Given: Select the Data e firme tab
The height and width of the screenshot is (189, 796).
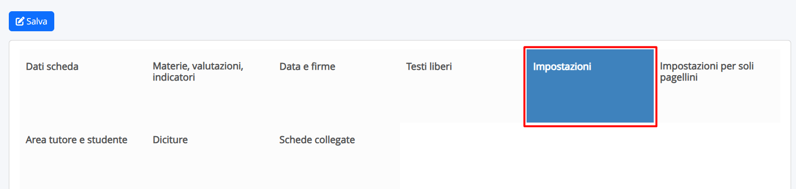Looking at the screenshot, I should [336, 85].
